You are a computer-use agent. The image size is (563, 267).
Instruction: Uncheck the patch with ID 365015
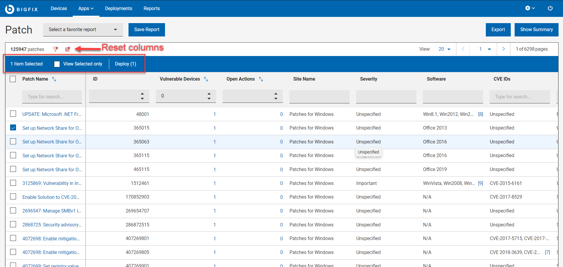coord(13,128)
